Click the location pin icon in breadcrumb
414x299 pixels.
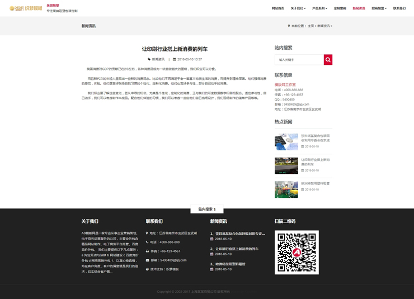coord(288,26)
